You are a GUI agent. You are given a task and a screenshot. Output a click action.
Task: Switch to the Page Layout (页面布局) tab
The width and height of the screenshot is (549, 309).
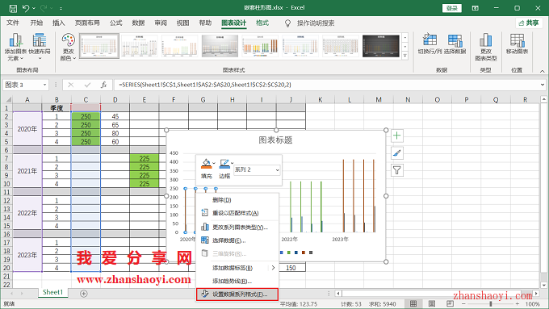87,23
